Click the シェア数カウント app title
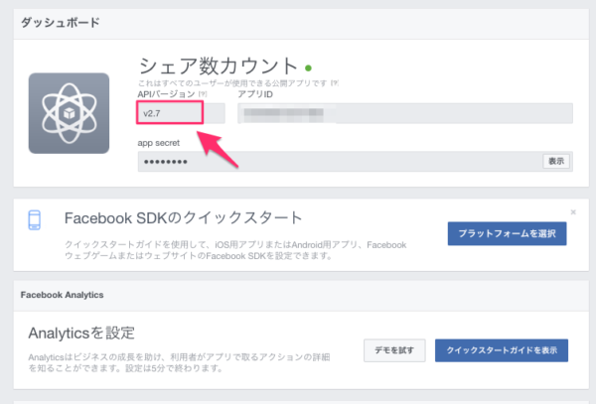 click(219, 67)
